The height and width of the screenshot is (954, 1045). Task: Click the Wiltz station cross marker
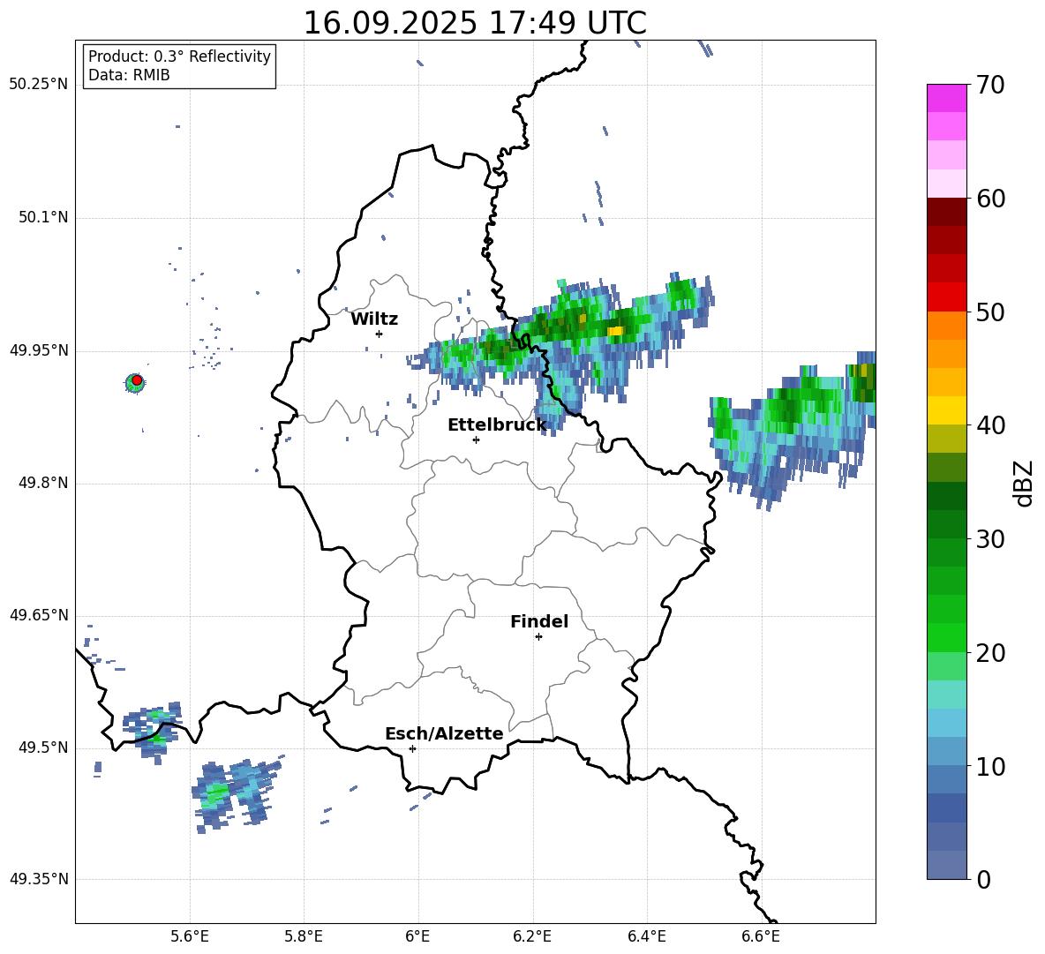(x=380, y=334)
